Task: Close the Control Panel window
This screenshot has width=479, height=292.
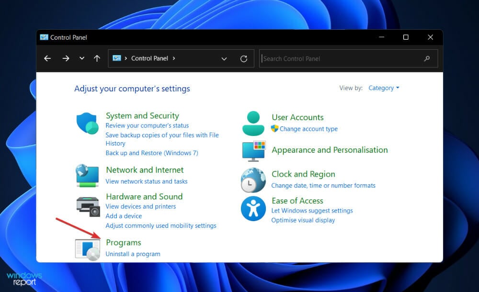Action: (431, 37)
